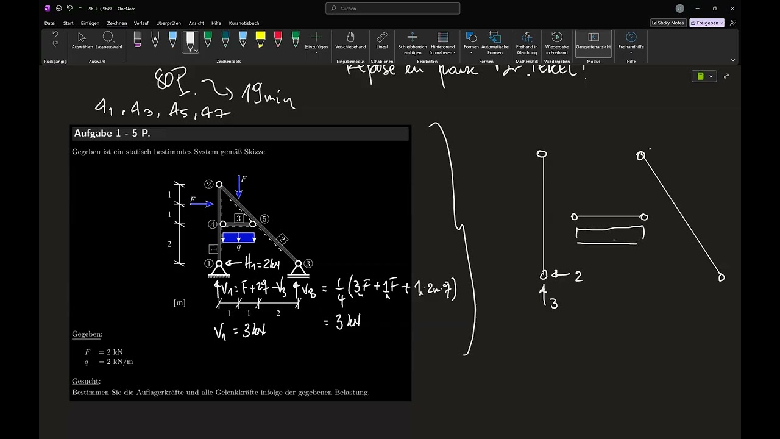The image size is (780, 439).
Task: Activate the Lassoauswahl tool
Action: (x=108, y=41)
